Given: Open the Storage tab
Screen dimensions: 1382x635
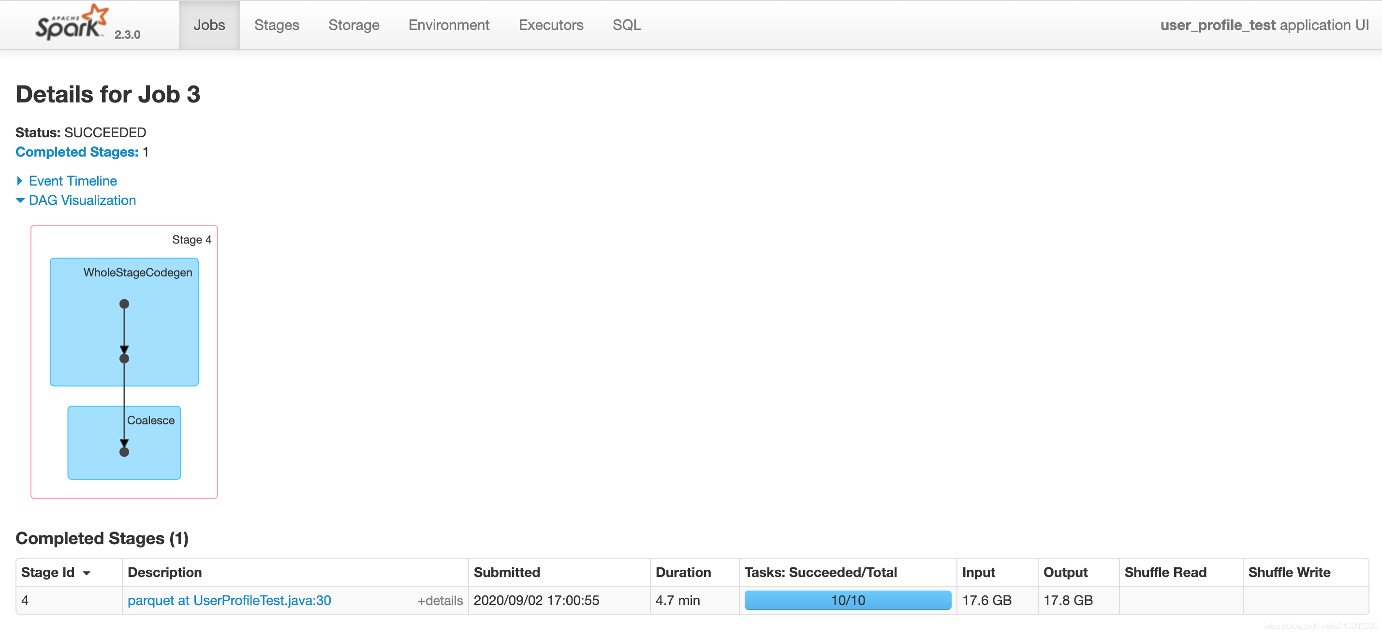Looking at the screenshot, I should click(x=354, y=25).
